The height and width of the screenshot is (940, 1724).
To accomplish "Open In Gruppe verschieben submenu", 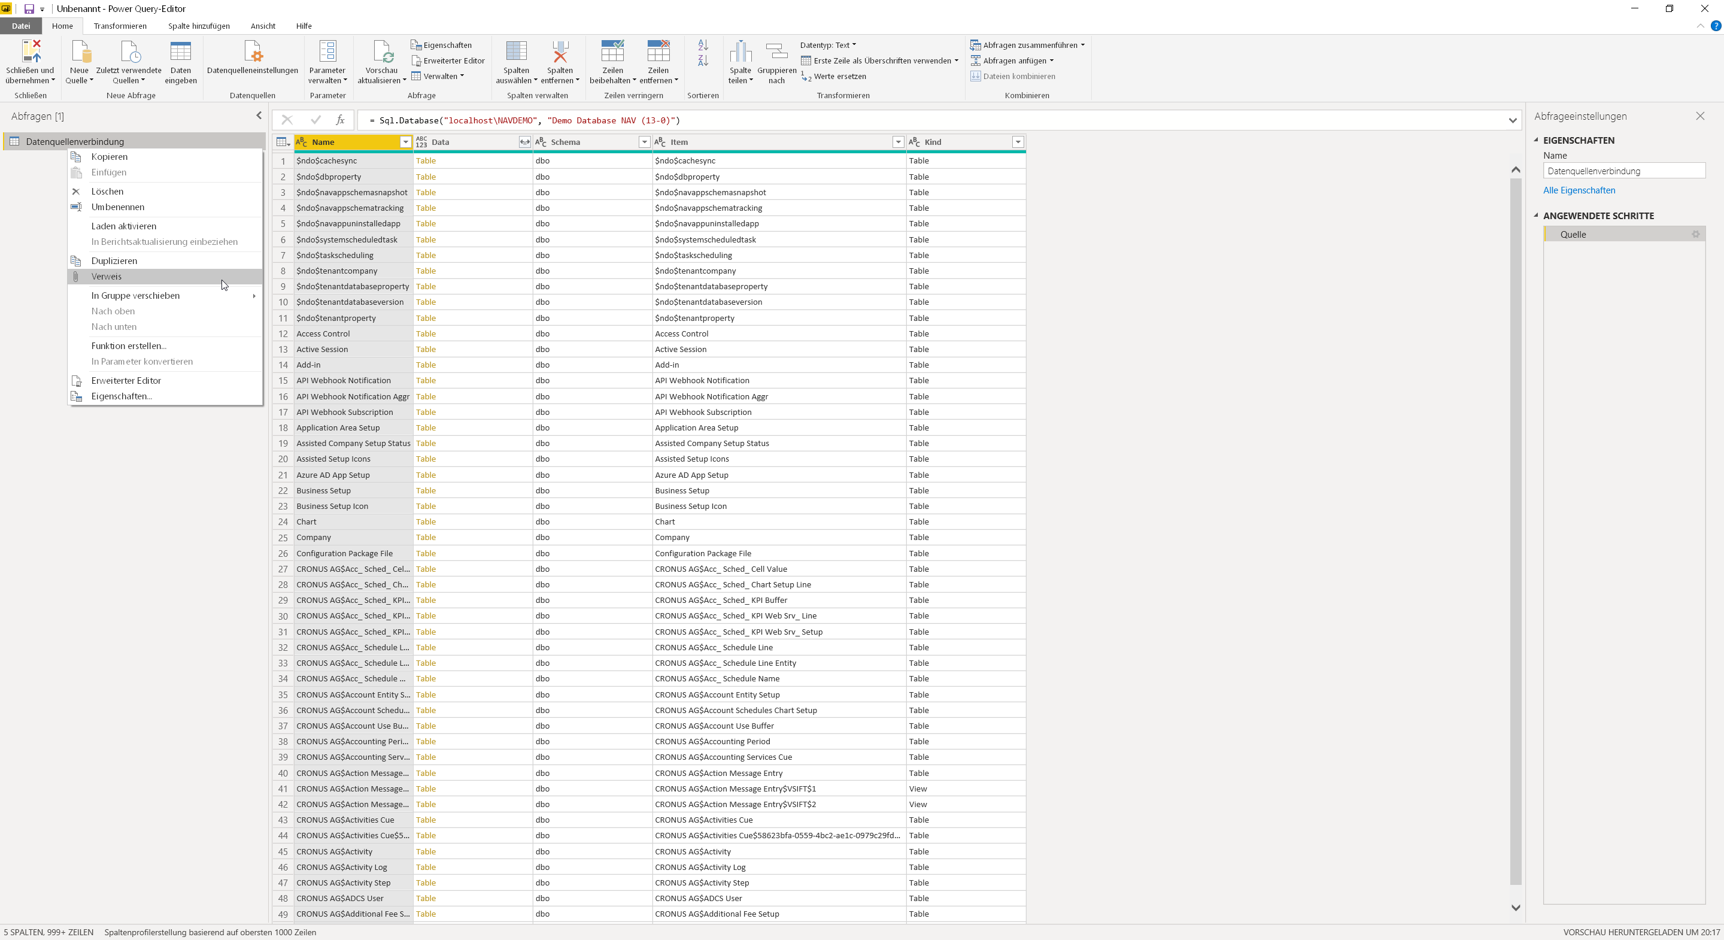I will [165, 296].
